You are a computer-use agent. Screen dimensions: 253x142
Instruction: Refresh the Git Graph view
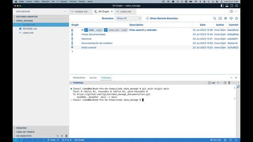coord(236,19)
